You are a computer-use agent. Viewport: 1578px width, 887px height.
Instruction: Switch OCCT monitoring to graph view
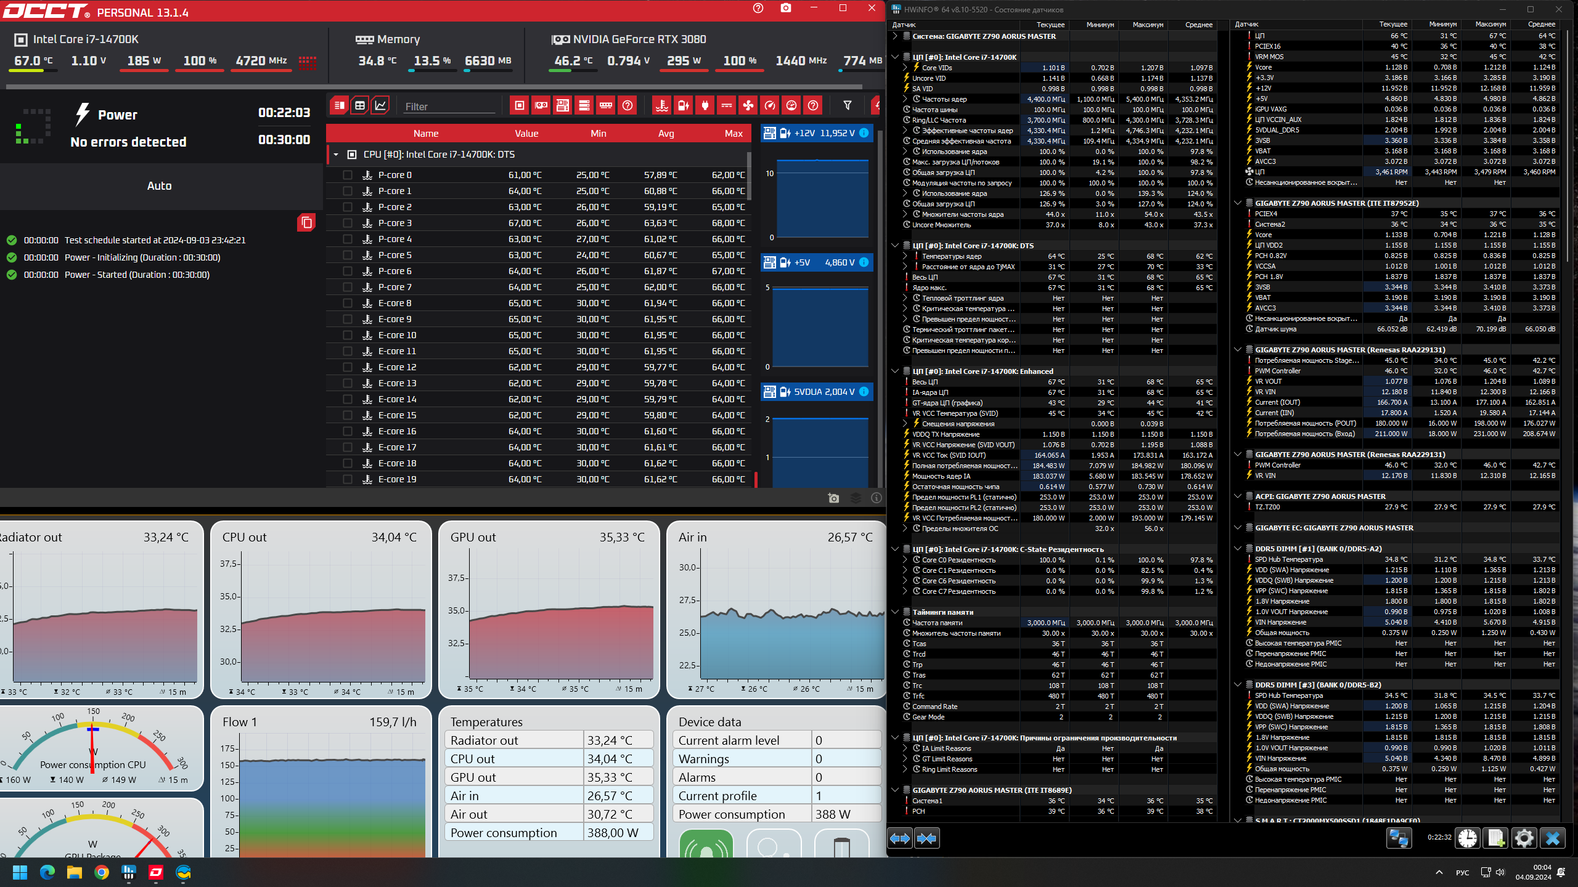click(x=381, y=106)
